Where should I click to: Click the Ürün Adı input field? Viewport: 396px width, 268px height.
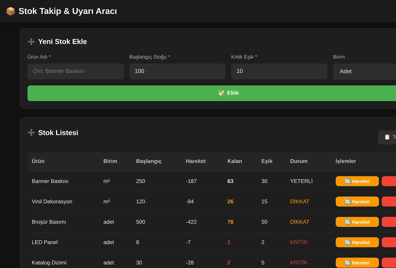coord(76,71)
